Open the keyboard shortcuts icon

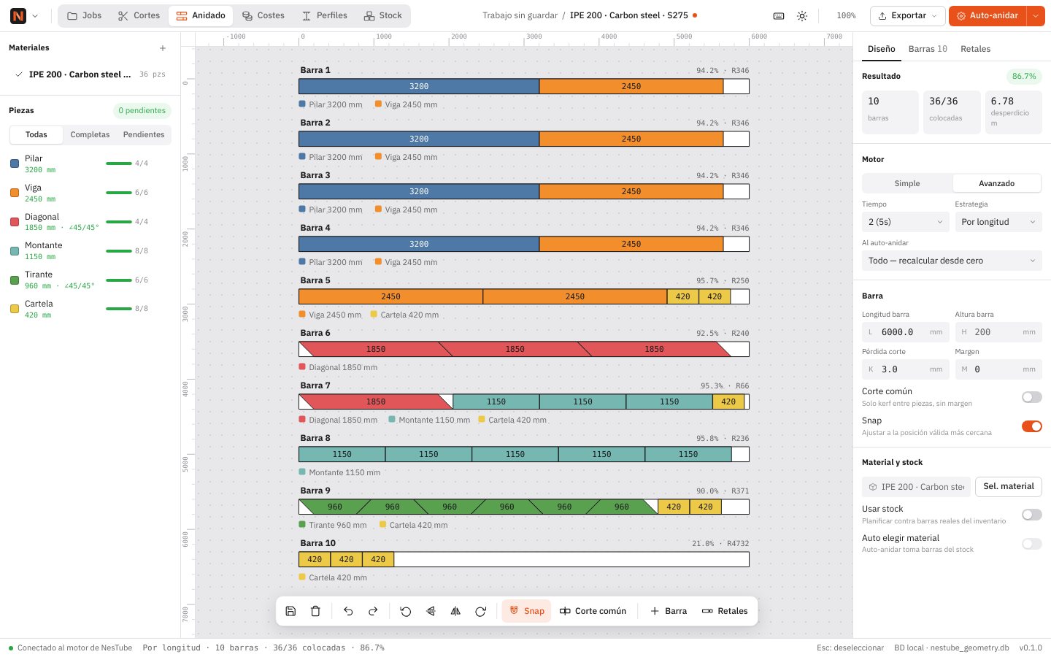tap(779, 15)
